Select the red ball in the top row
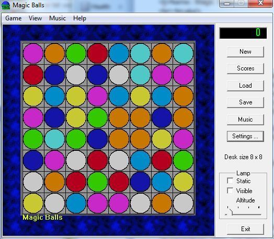The width and height of the screenshot is (274, 239). coord(97,53)
